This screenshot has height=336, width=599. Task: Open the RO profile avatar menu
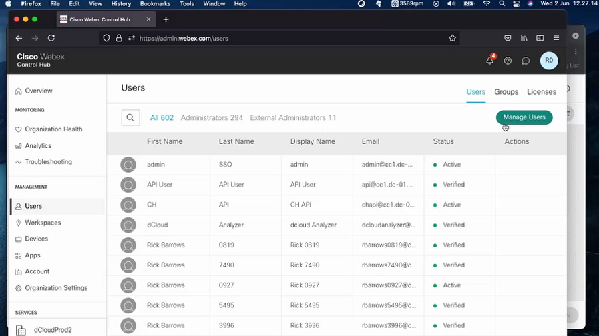[548, 61]
